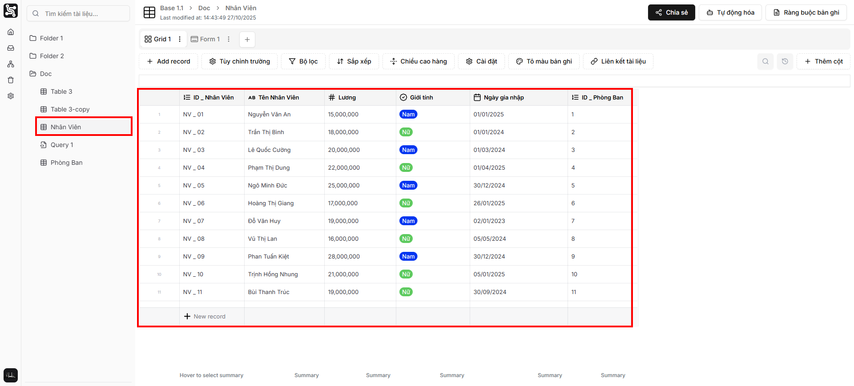
Task: Open Tô màu bản ghi coloring option
Action: 544,61
